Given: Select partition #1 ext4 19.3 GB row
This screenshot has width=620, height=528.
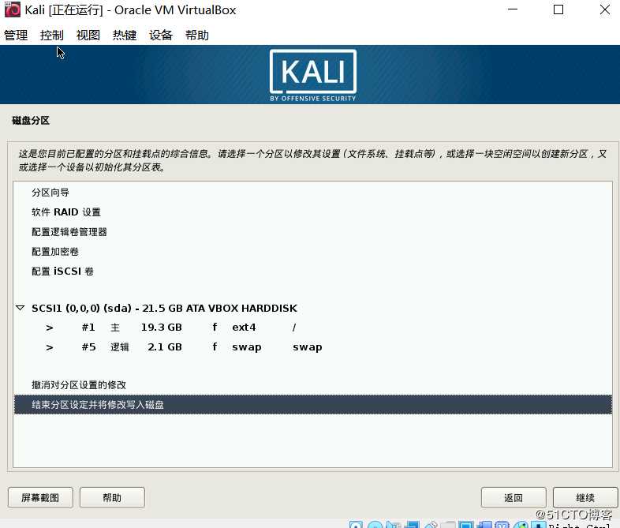Looking at the screenshot, I should pyautogui.click(x=312, y=328).
